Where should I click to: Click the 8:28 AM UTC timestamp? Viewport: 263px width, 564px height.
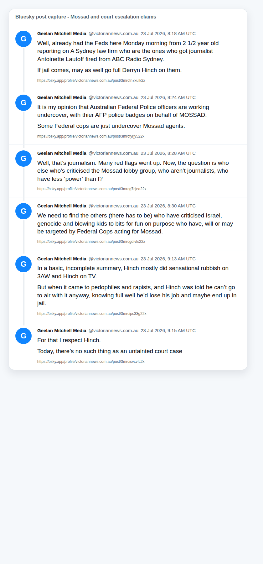(x=168, y=153)
